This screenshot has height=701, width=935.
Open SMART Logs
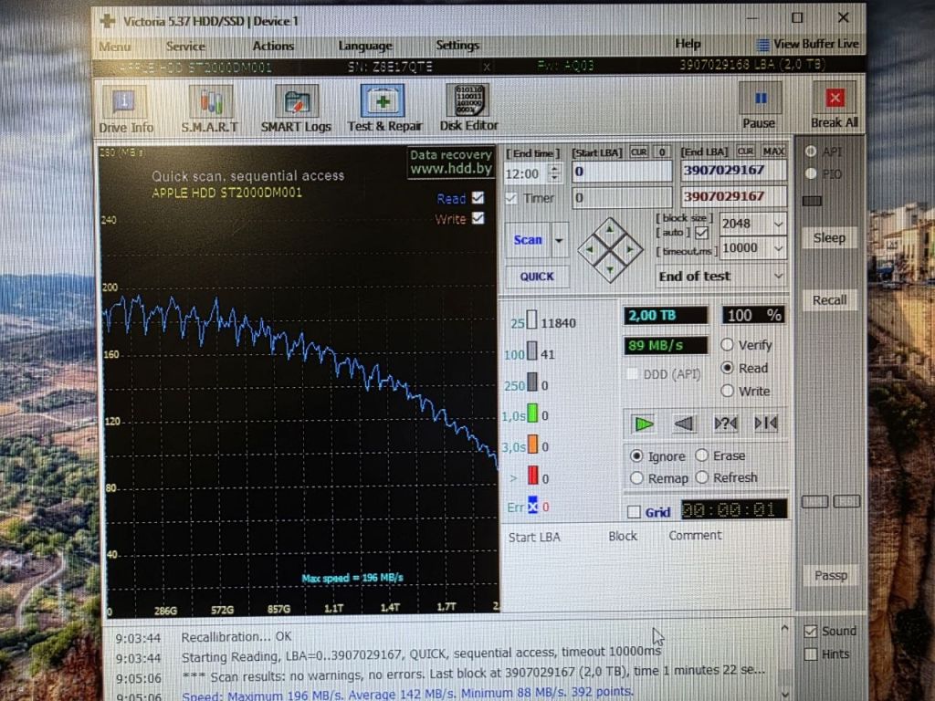coord(296,110)
